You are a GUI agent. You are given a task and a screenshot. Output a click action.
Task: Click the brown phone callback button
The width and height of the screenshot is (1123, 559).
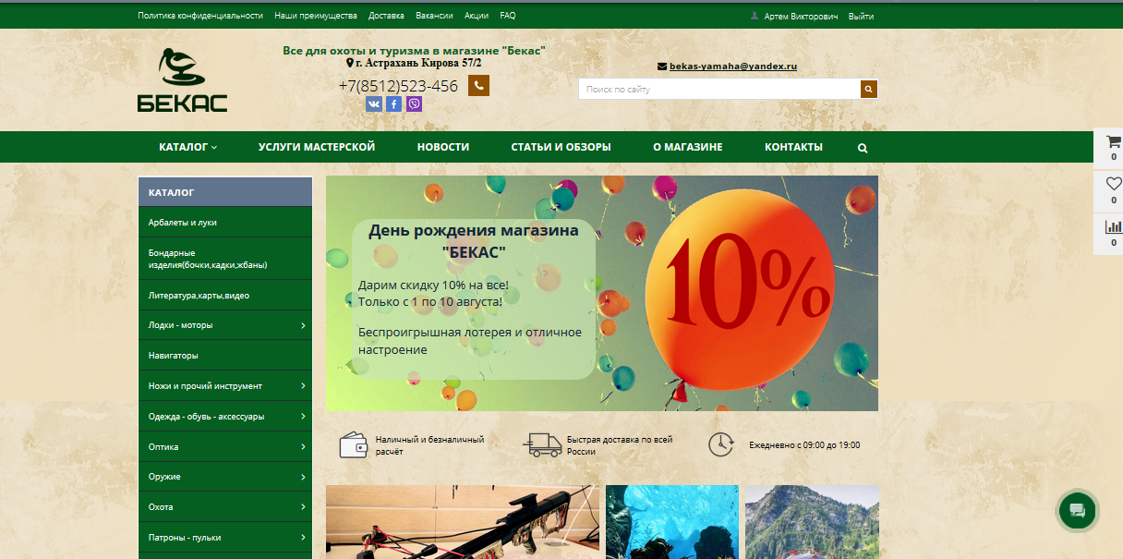tap(478, 85)
